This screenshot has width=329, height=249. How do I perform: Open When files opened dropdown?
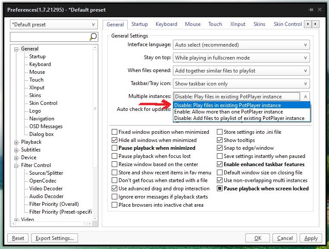[241, 70]
